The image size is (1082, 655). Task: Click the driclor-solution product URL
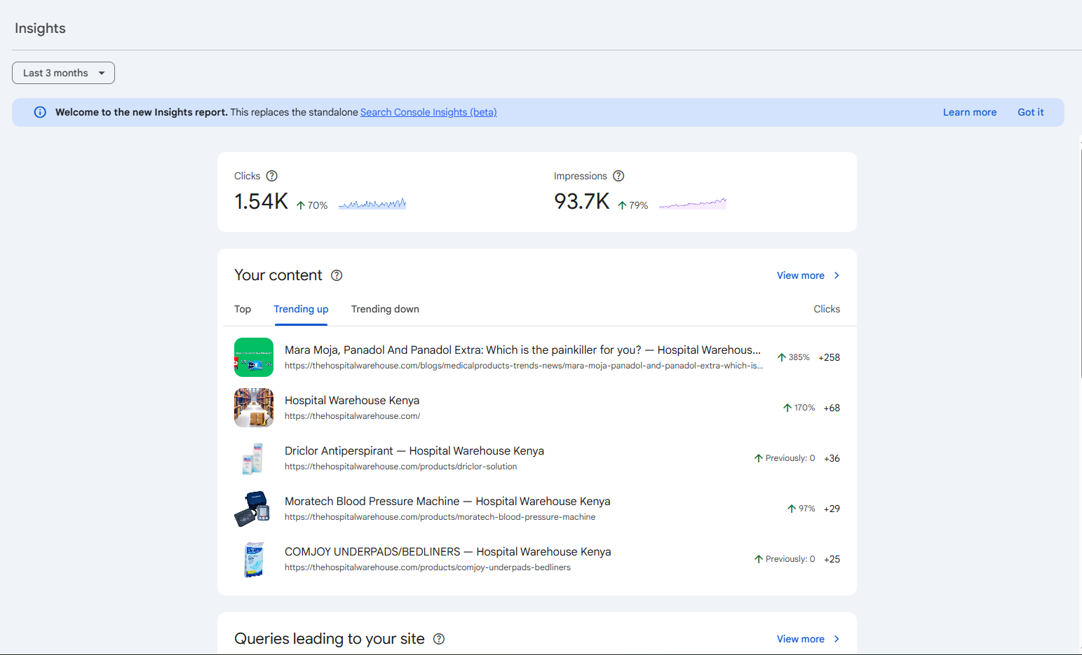(x=401, y=467)
